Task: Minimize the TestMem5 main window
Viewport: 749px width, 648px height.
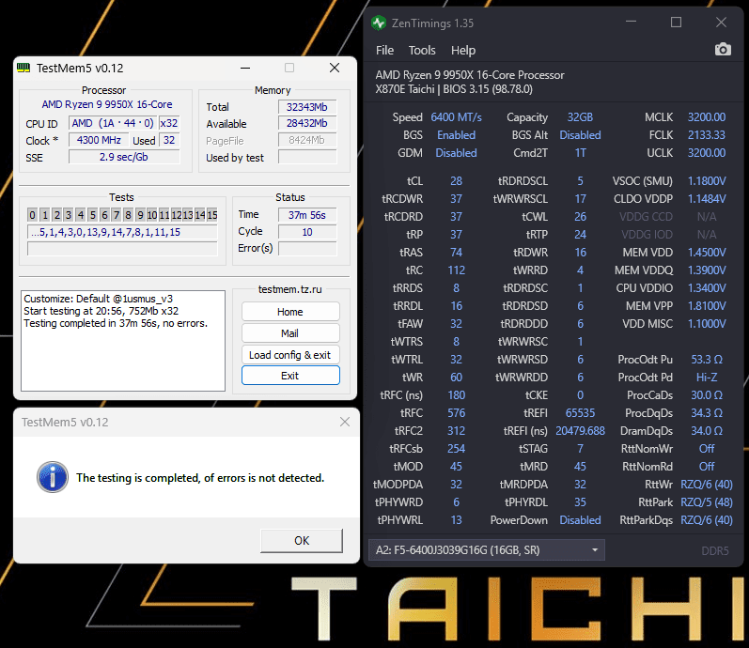Action: coord(245,68)
